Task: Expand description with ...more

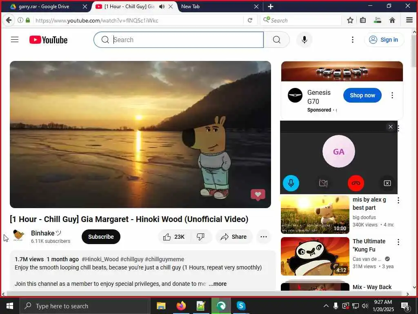Action: 218,284
